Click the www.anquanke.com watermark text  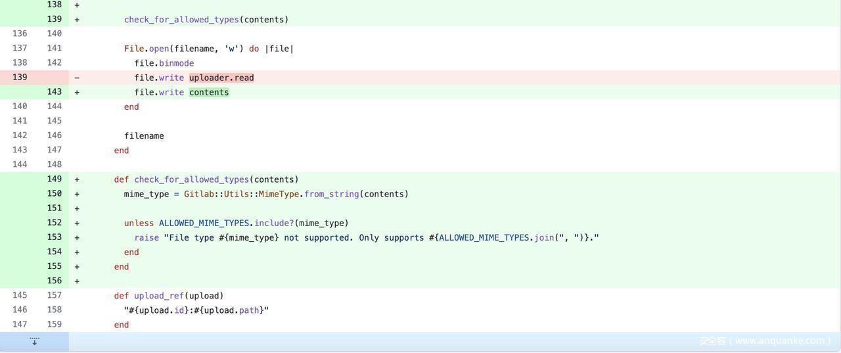click(765, 341)
